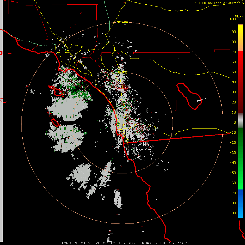Click the 30 value on the velocity color scale
The image size is (245, 245).
[x=234, y=92]
